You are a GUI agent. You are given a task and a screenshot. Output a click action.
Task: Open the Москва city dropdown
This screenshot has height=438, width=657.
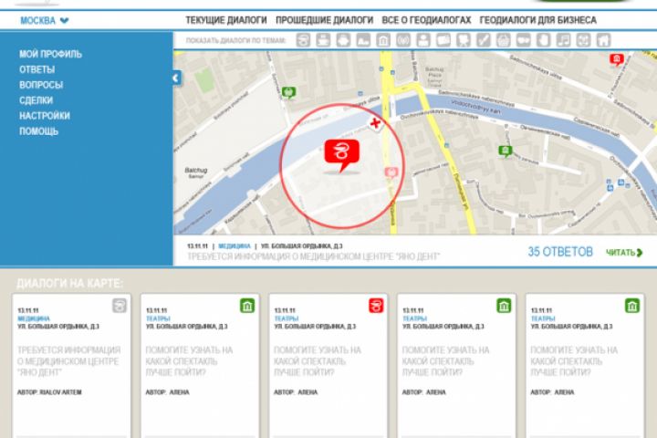45,20
